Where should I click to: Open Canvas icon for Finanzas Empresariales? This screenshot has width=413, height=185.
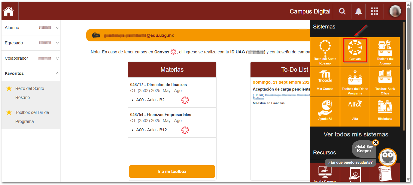click(x=185, y=130)
